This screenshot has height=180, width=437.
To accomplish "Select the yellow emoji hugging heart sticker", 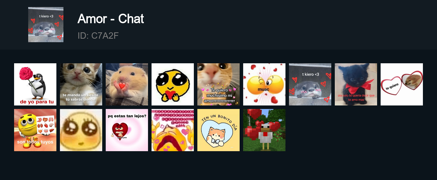I will pos(173,84).
